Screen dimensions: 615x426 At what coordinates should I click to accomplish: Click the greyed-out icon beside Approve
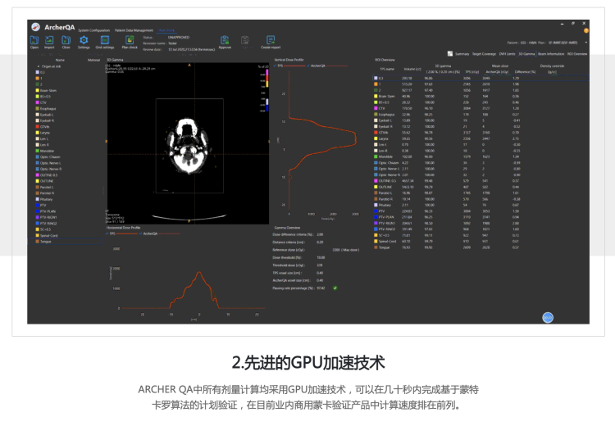[245, 40]
